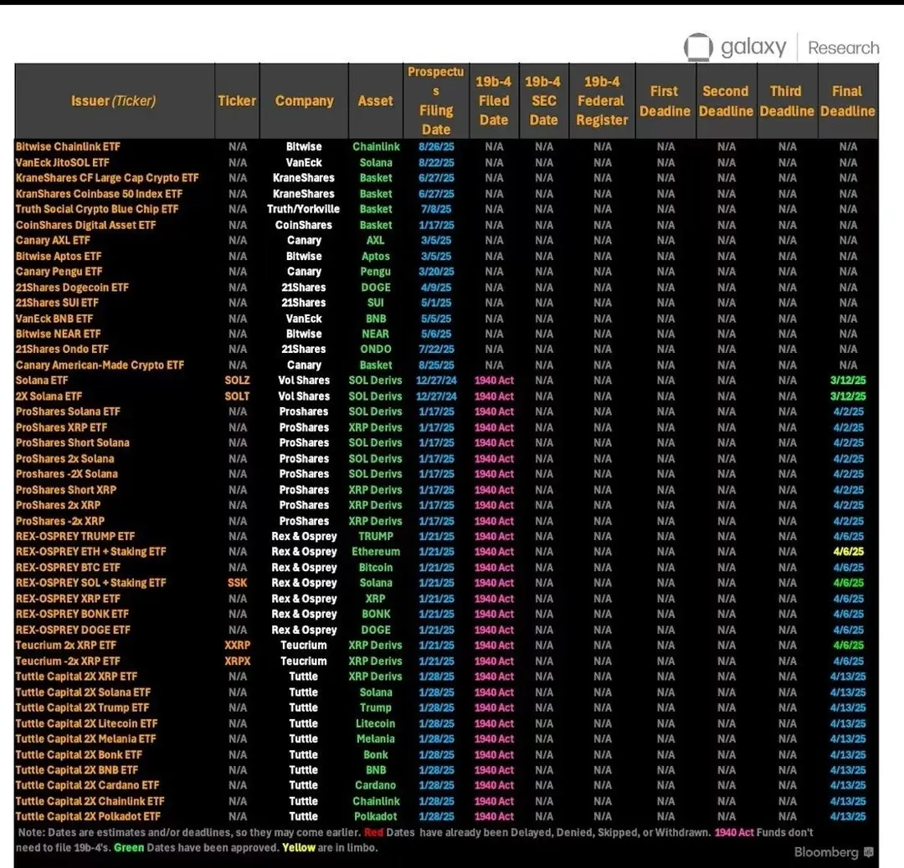Click the Bitwise Chainlink ETF issuer name
The height and width of the screenshot is (868, 904).
click(x=68, y=147)
